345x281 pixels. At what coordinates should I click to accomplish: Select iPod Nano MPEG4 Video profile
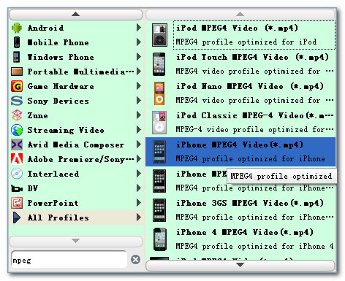click(240, 93)
